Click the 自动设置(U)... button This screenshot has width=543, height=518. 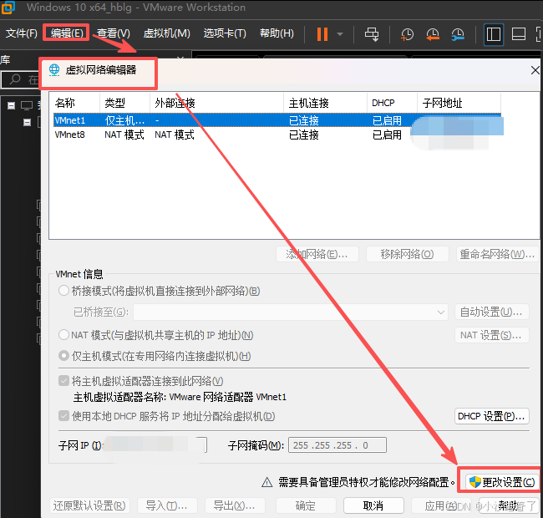point(491,312)
